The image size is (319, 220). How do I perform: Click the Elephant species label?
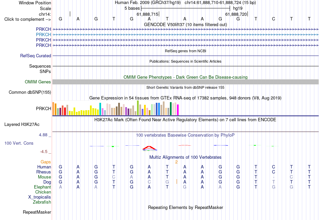pyautogui.click(x=42, y=187)
